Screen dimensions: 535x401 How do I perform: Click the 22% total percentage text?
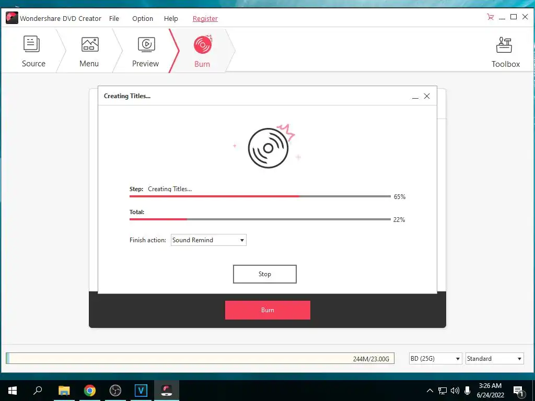point(399,220)
